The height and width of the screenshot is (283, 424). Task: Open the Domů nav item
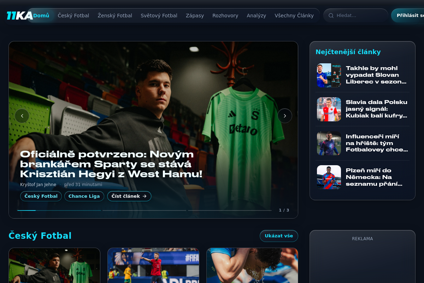(x=41, y=16)
